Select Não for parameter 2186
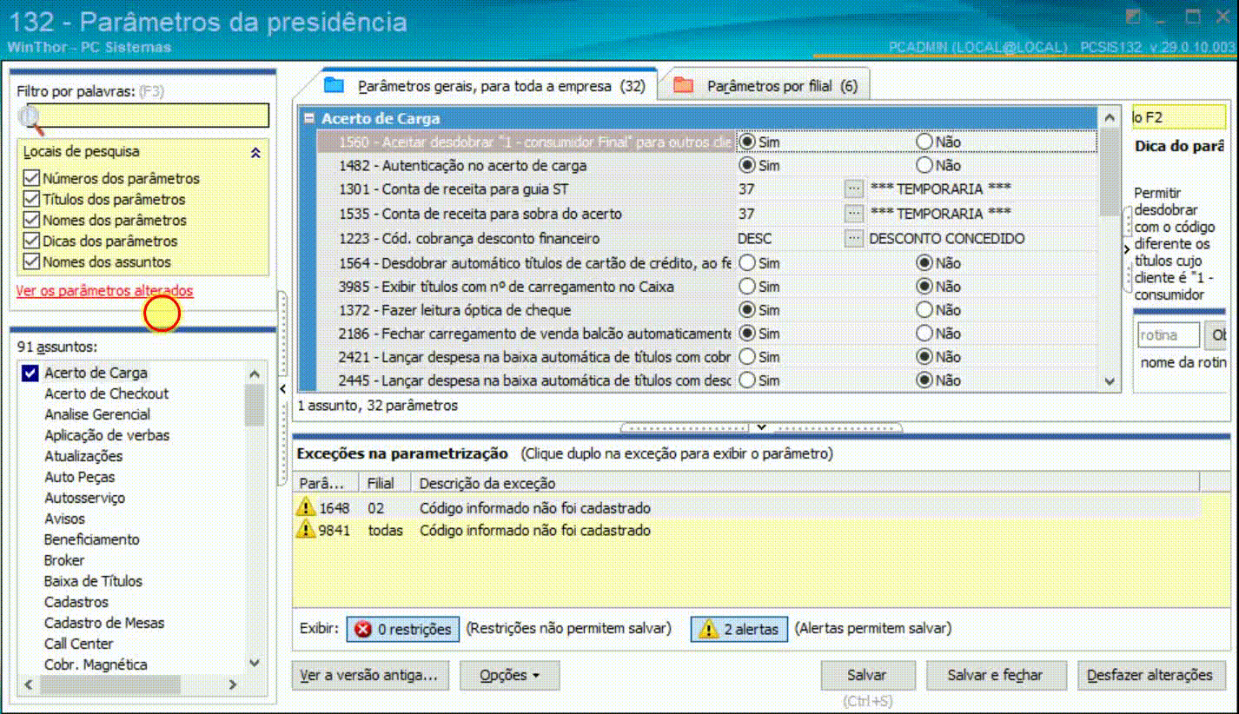1239x714 pixels. click(x=924, y=333)
